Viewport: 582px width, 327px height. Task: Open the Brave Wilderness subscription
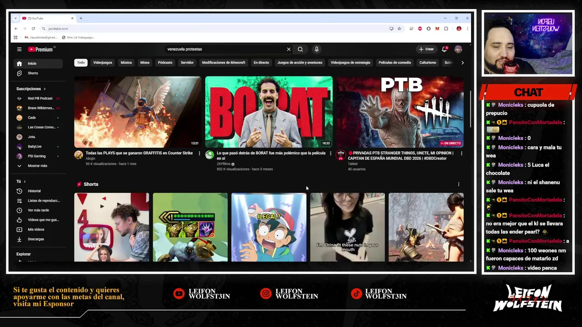[39, 108]
